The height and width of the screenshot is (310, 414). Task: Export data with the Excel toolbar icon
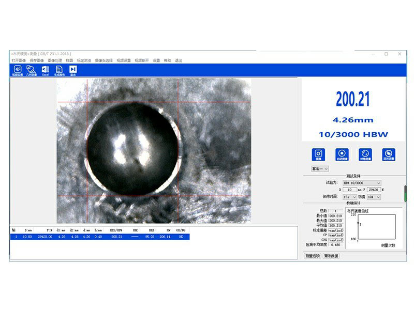coord(45,70)
